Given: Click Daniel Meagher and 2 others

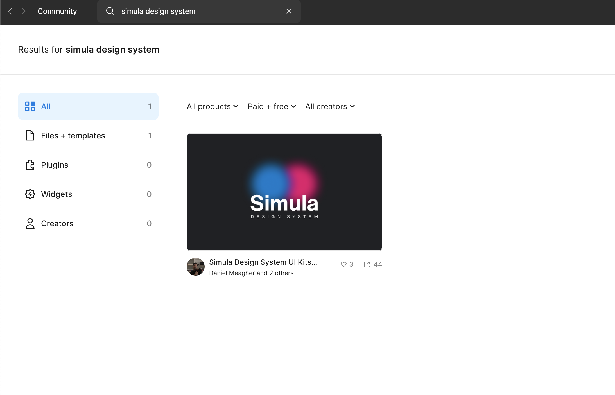Looking at the screenshot, I should click(251, 273).
